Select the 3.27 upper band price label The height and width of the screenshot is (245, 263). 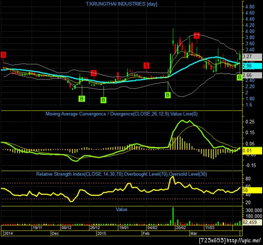tap(252, 56)
